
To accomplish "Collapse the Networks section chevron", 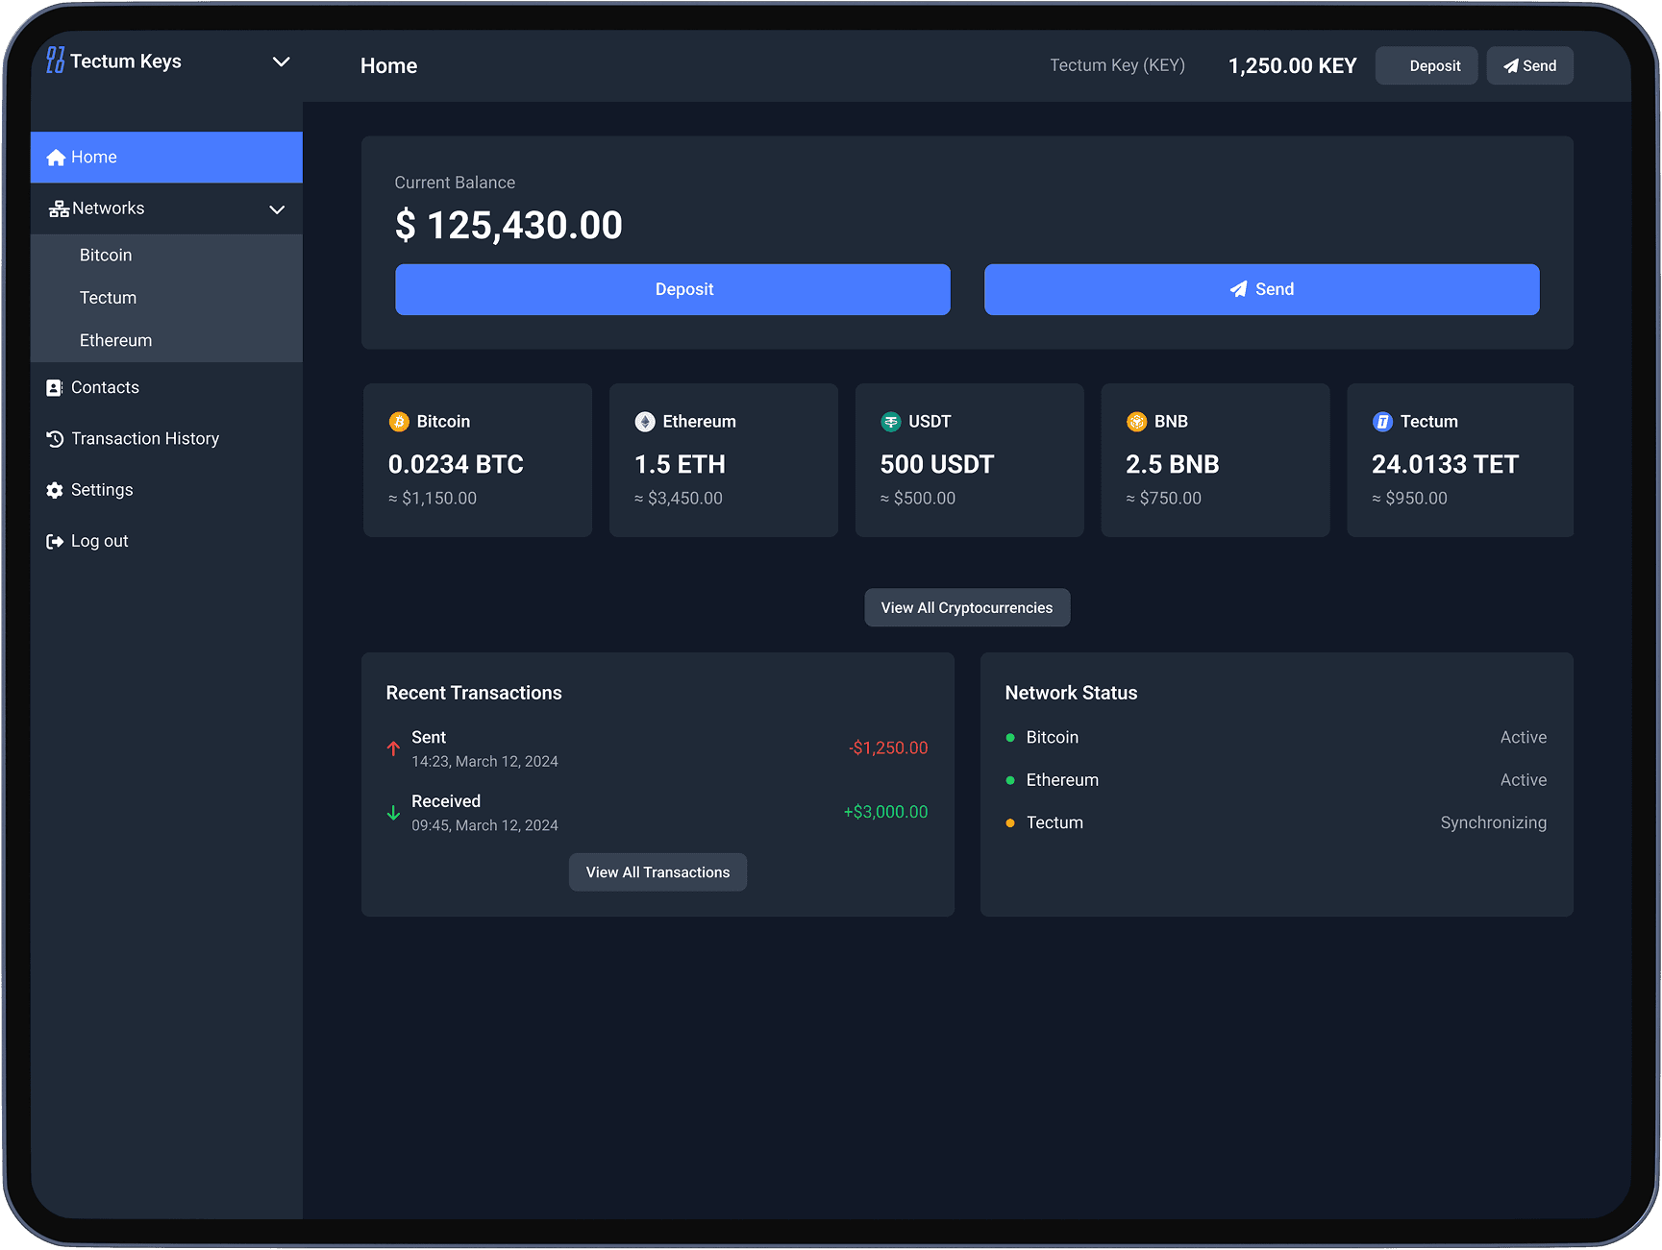I will pos(277,209).
